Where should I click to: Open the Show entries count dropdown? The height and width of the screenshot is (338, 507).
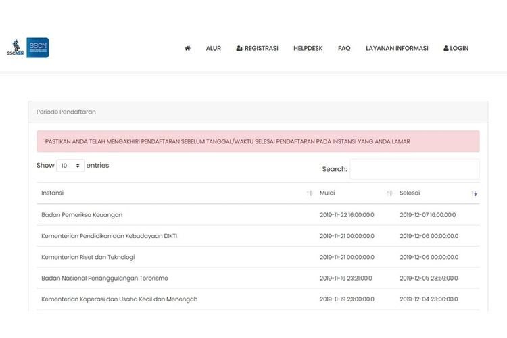coord(70,166)
